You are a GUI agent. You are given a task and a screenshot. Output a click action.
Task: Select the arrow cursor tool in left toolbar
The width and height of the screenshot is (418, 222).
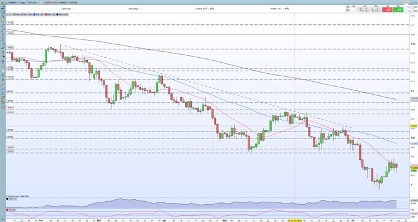(x=3, y=12)
